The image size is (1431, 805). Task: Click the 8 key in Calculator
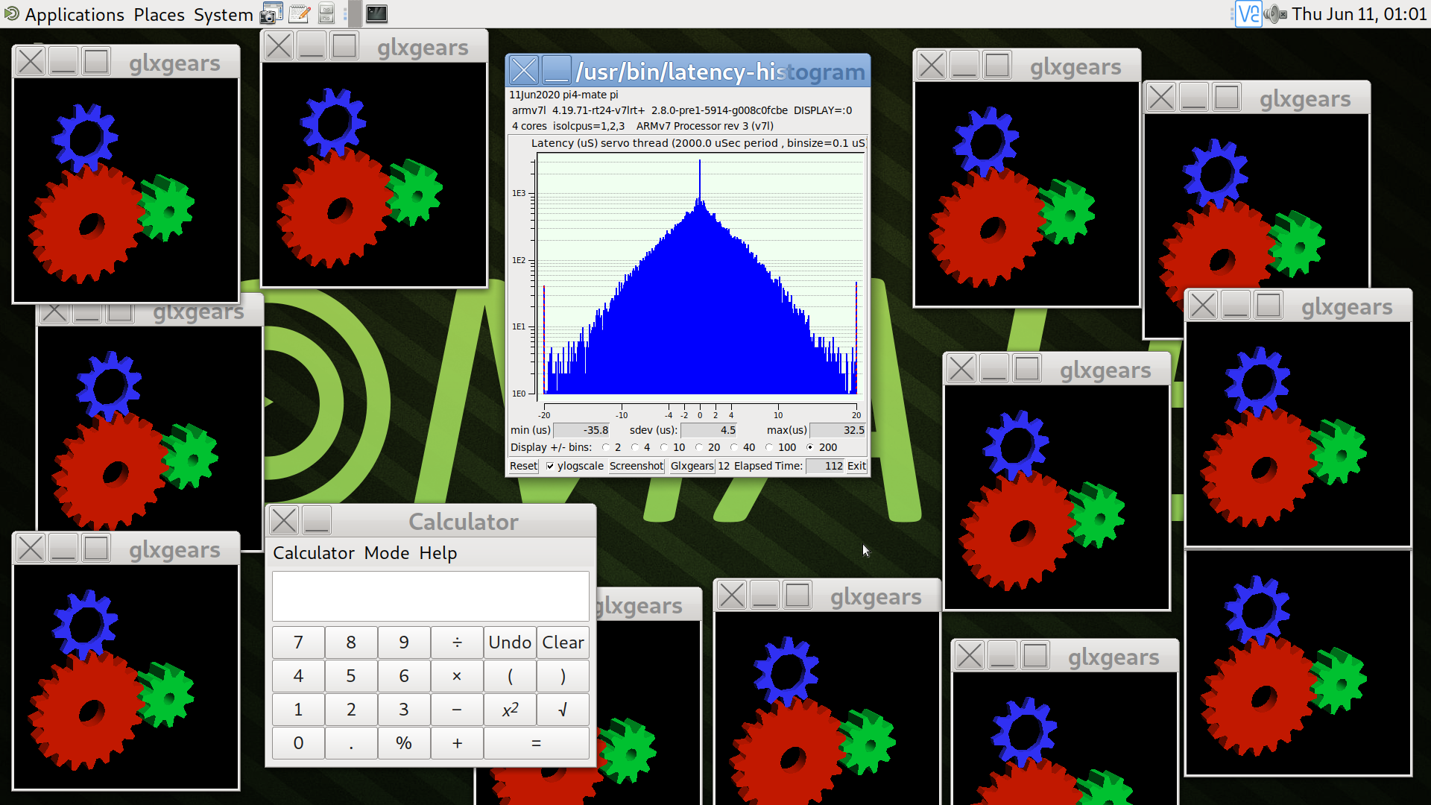pyautogui.click(x=351, y=643)
